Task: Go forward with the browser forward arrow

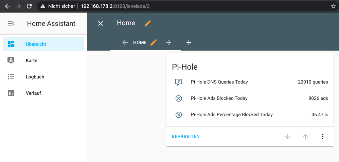Action: [x=18, y=6]
